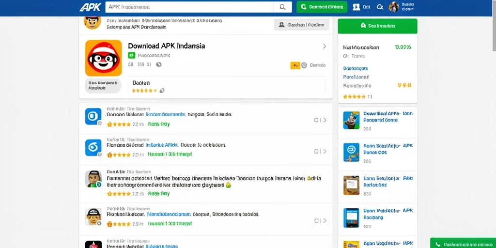Click the "Dal" label in the header

(366, 7)
